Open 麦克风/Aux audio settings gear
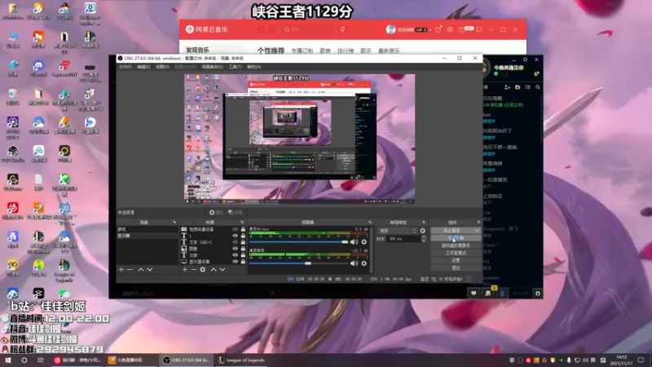This screenshot has width=652, height=367. 363,241
